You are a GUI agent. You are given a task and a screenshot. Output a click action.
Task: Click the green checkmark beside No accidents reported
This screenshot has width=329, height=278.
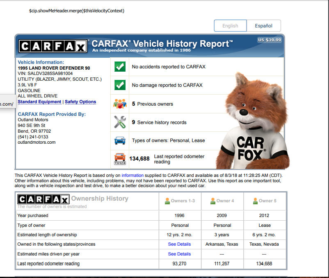click(120, 67)
